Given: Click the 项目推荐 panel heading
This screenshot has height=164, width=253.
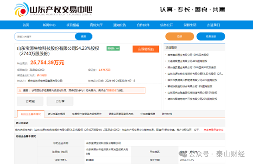Looking at the screenshot, I should pyautogui.click(x=171, y=47).
